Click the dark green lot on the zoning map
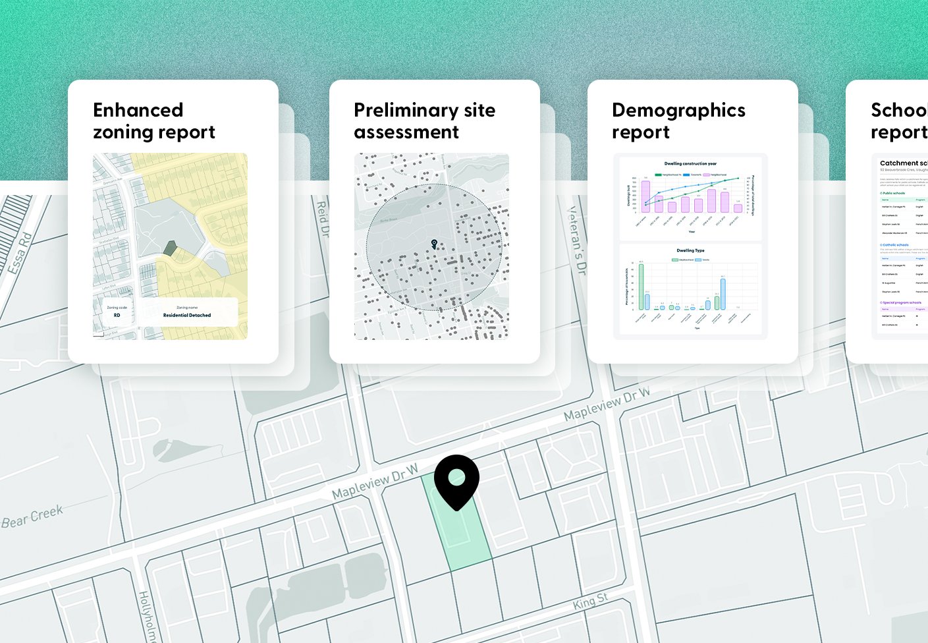 point(171,248)
